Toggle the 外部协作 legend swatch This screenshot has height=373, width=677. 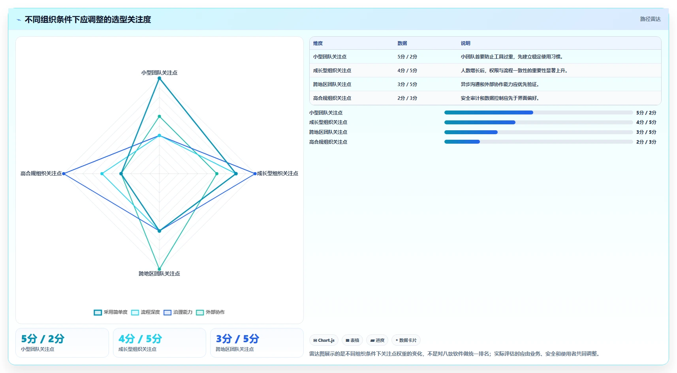click(200, 312)
